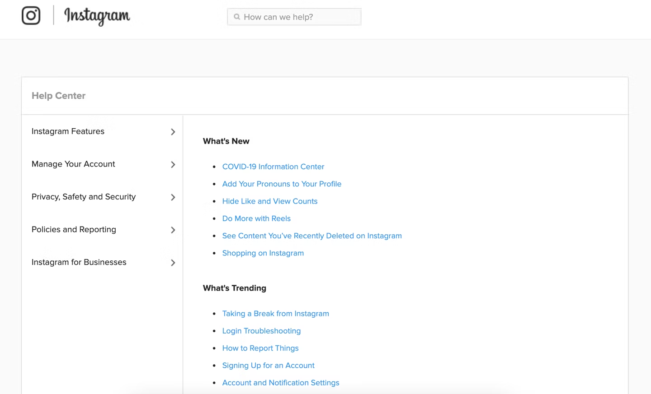Viewport: 651px width, 394px height.
Task: Expand the Manage Your Account section
Action: (173, 164)
